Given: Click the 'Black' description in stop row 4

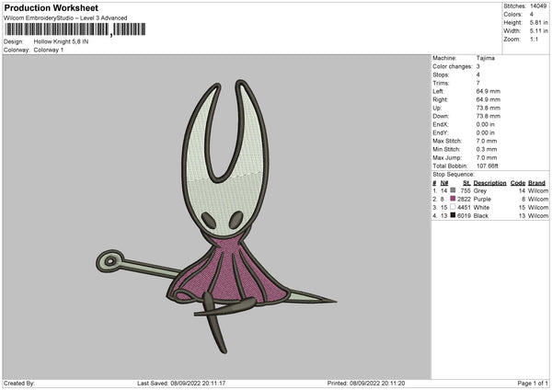Looking at the screenshot, I should [x=481, y=216].
